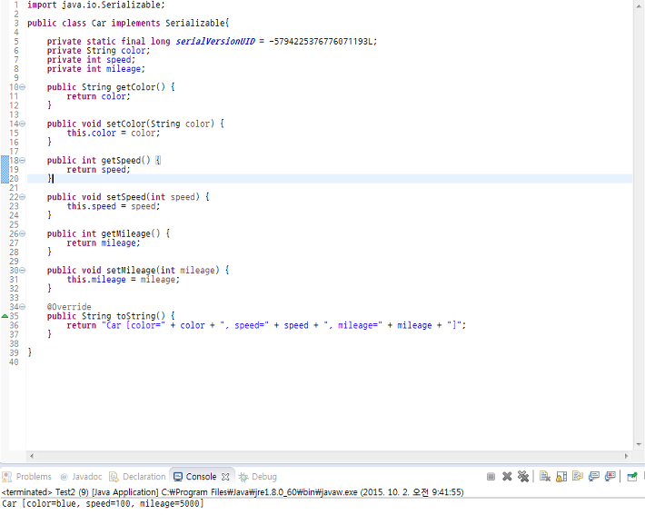The image size is (645, 515).
Task: Click 'return color;' statement
Action: coord(98,96)
